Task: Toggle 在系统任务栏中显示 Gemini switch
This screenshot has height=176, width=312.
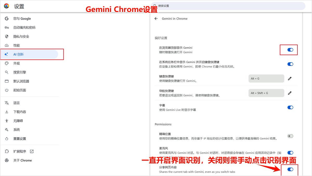Action: click(290, 64)
